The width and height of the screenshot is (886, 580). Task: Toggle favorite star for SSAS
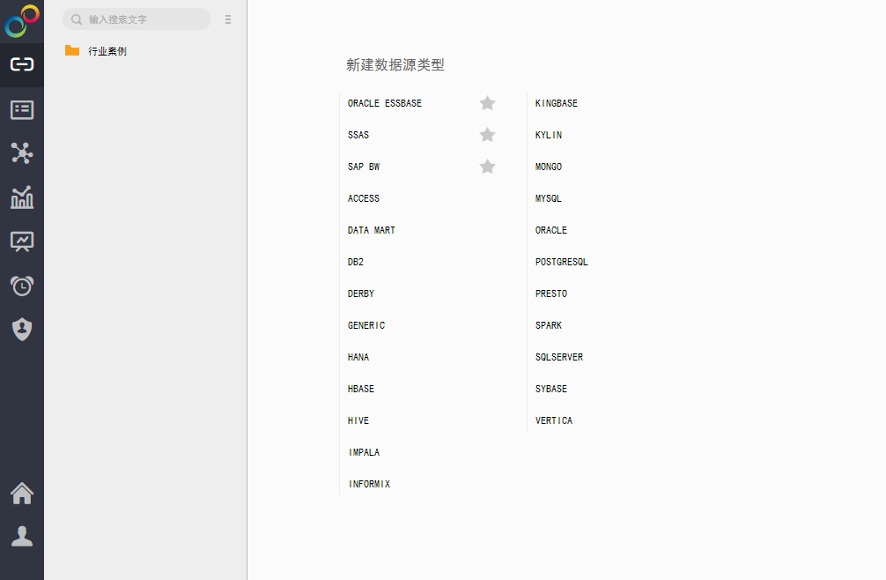(x=487, y=135)
